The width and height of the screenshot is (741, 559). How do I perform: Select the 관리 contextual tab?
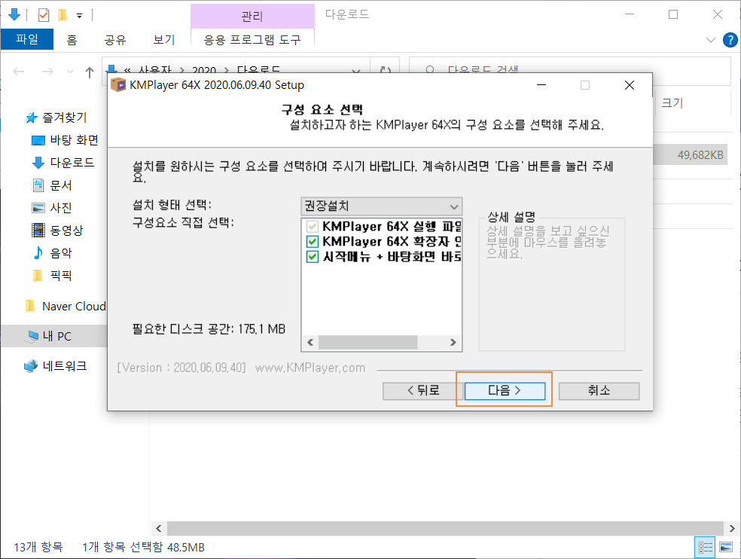[252, 17]
